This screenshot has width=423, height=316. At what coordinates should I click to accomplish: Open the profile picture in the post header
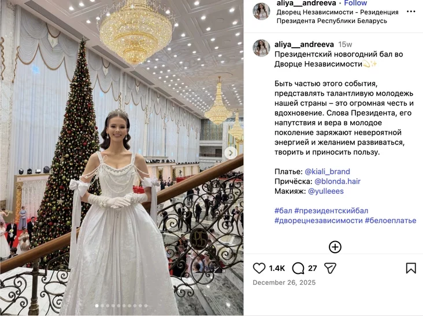[261, 12]
